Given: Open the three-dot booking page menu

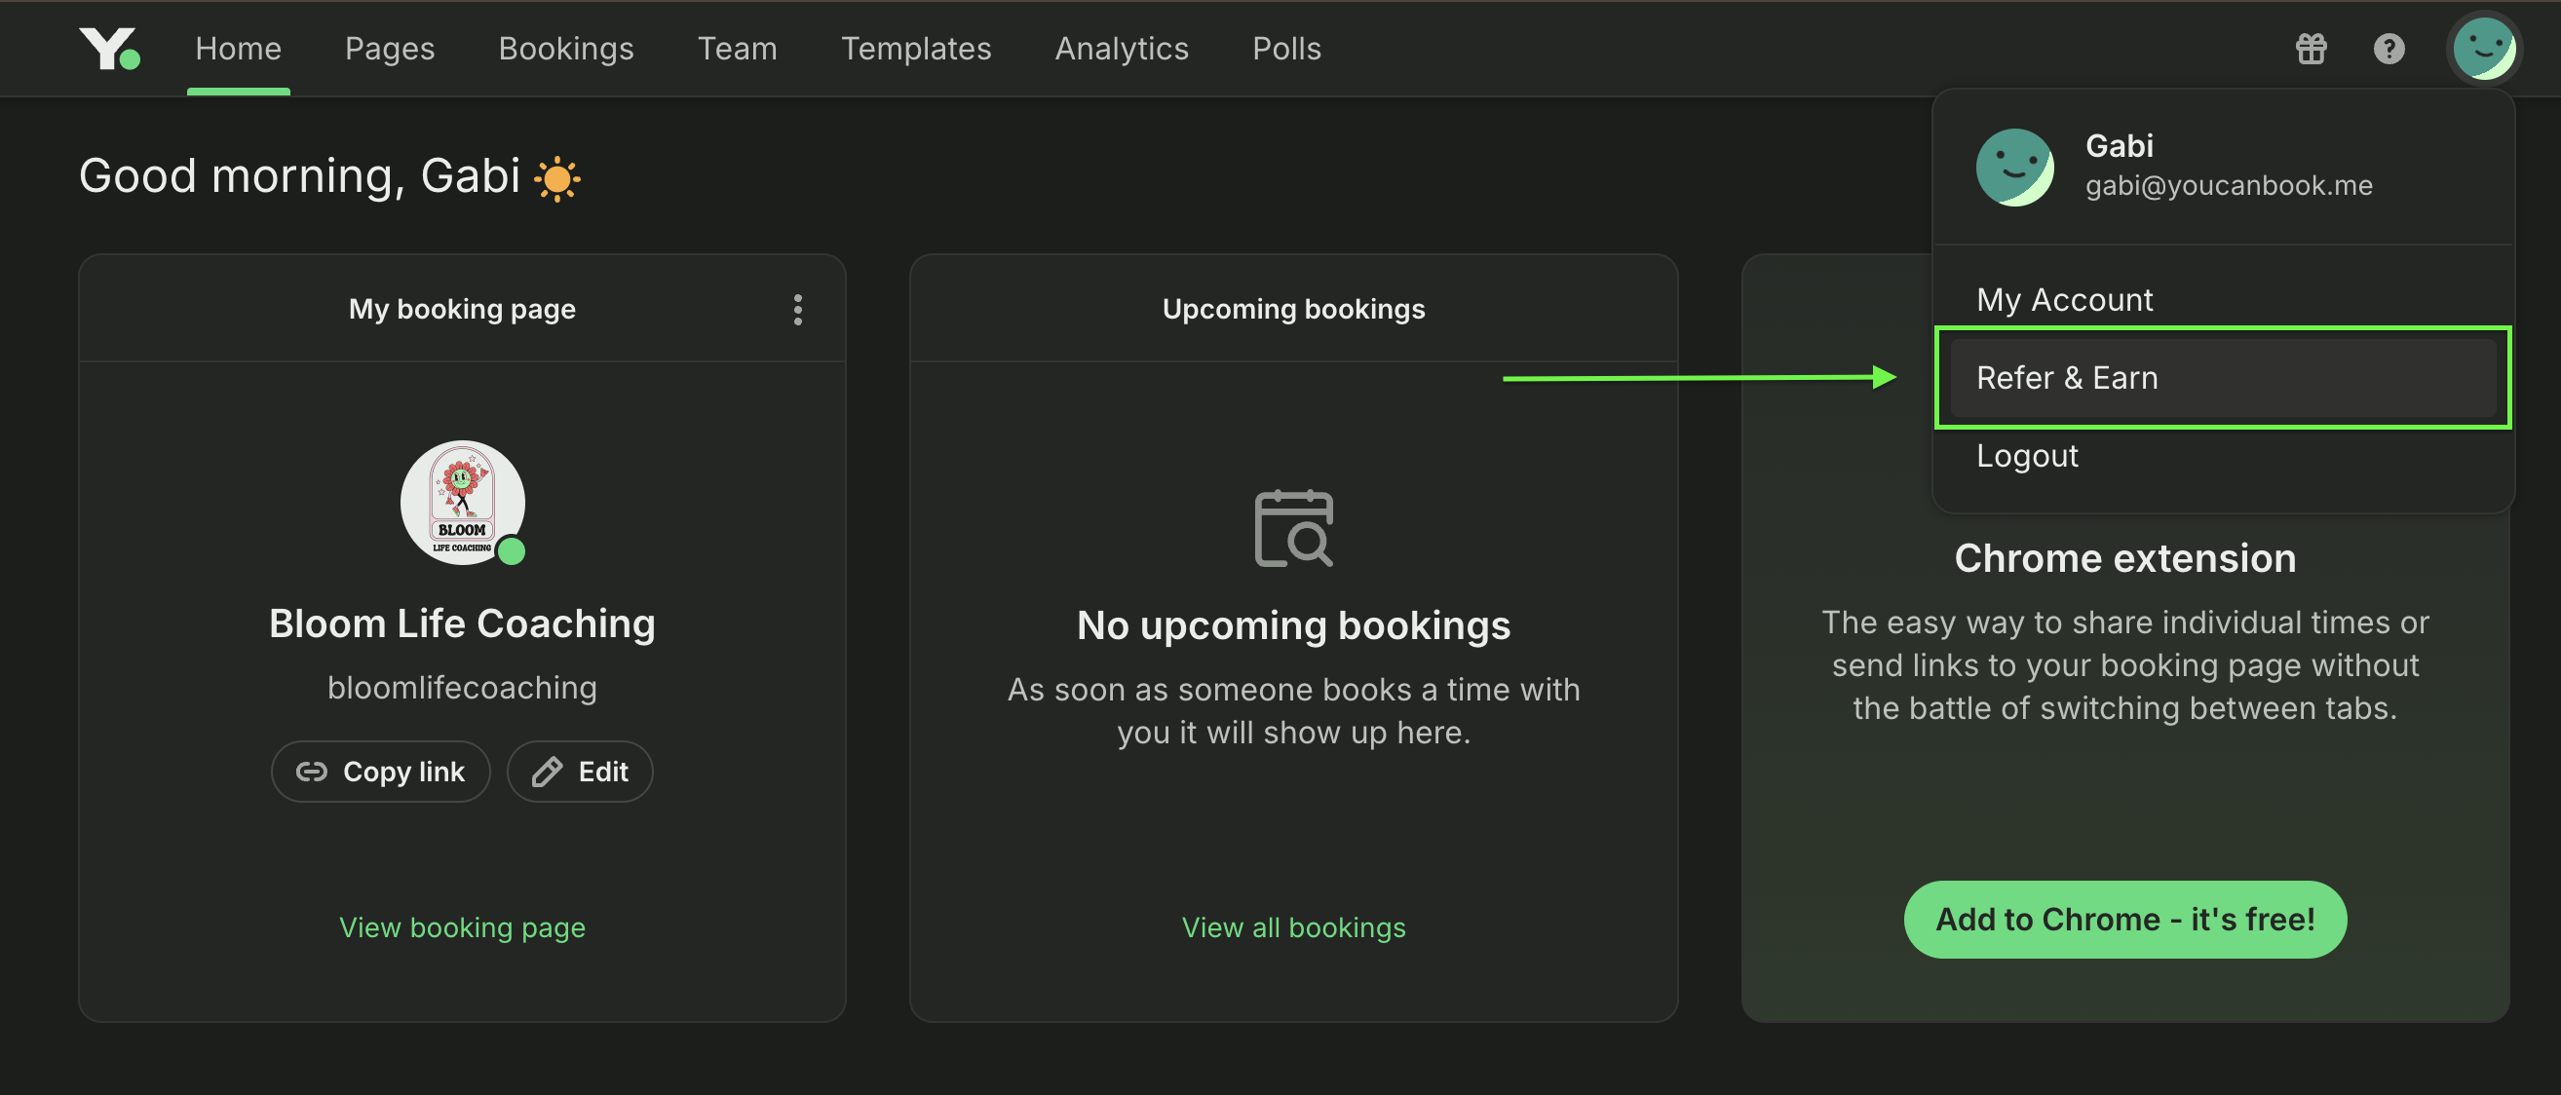Looking at the screenshot, I should [x=797, y=309].
